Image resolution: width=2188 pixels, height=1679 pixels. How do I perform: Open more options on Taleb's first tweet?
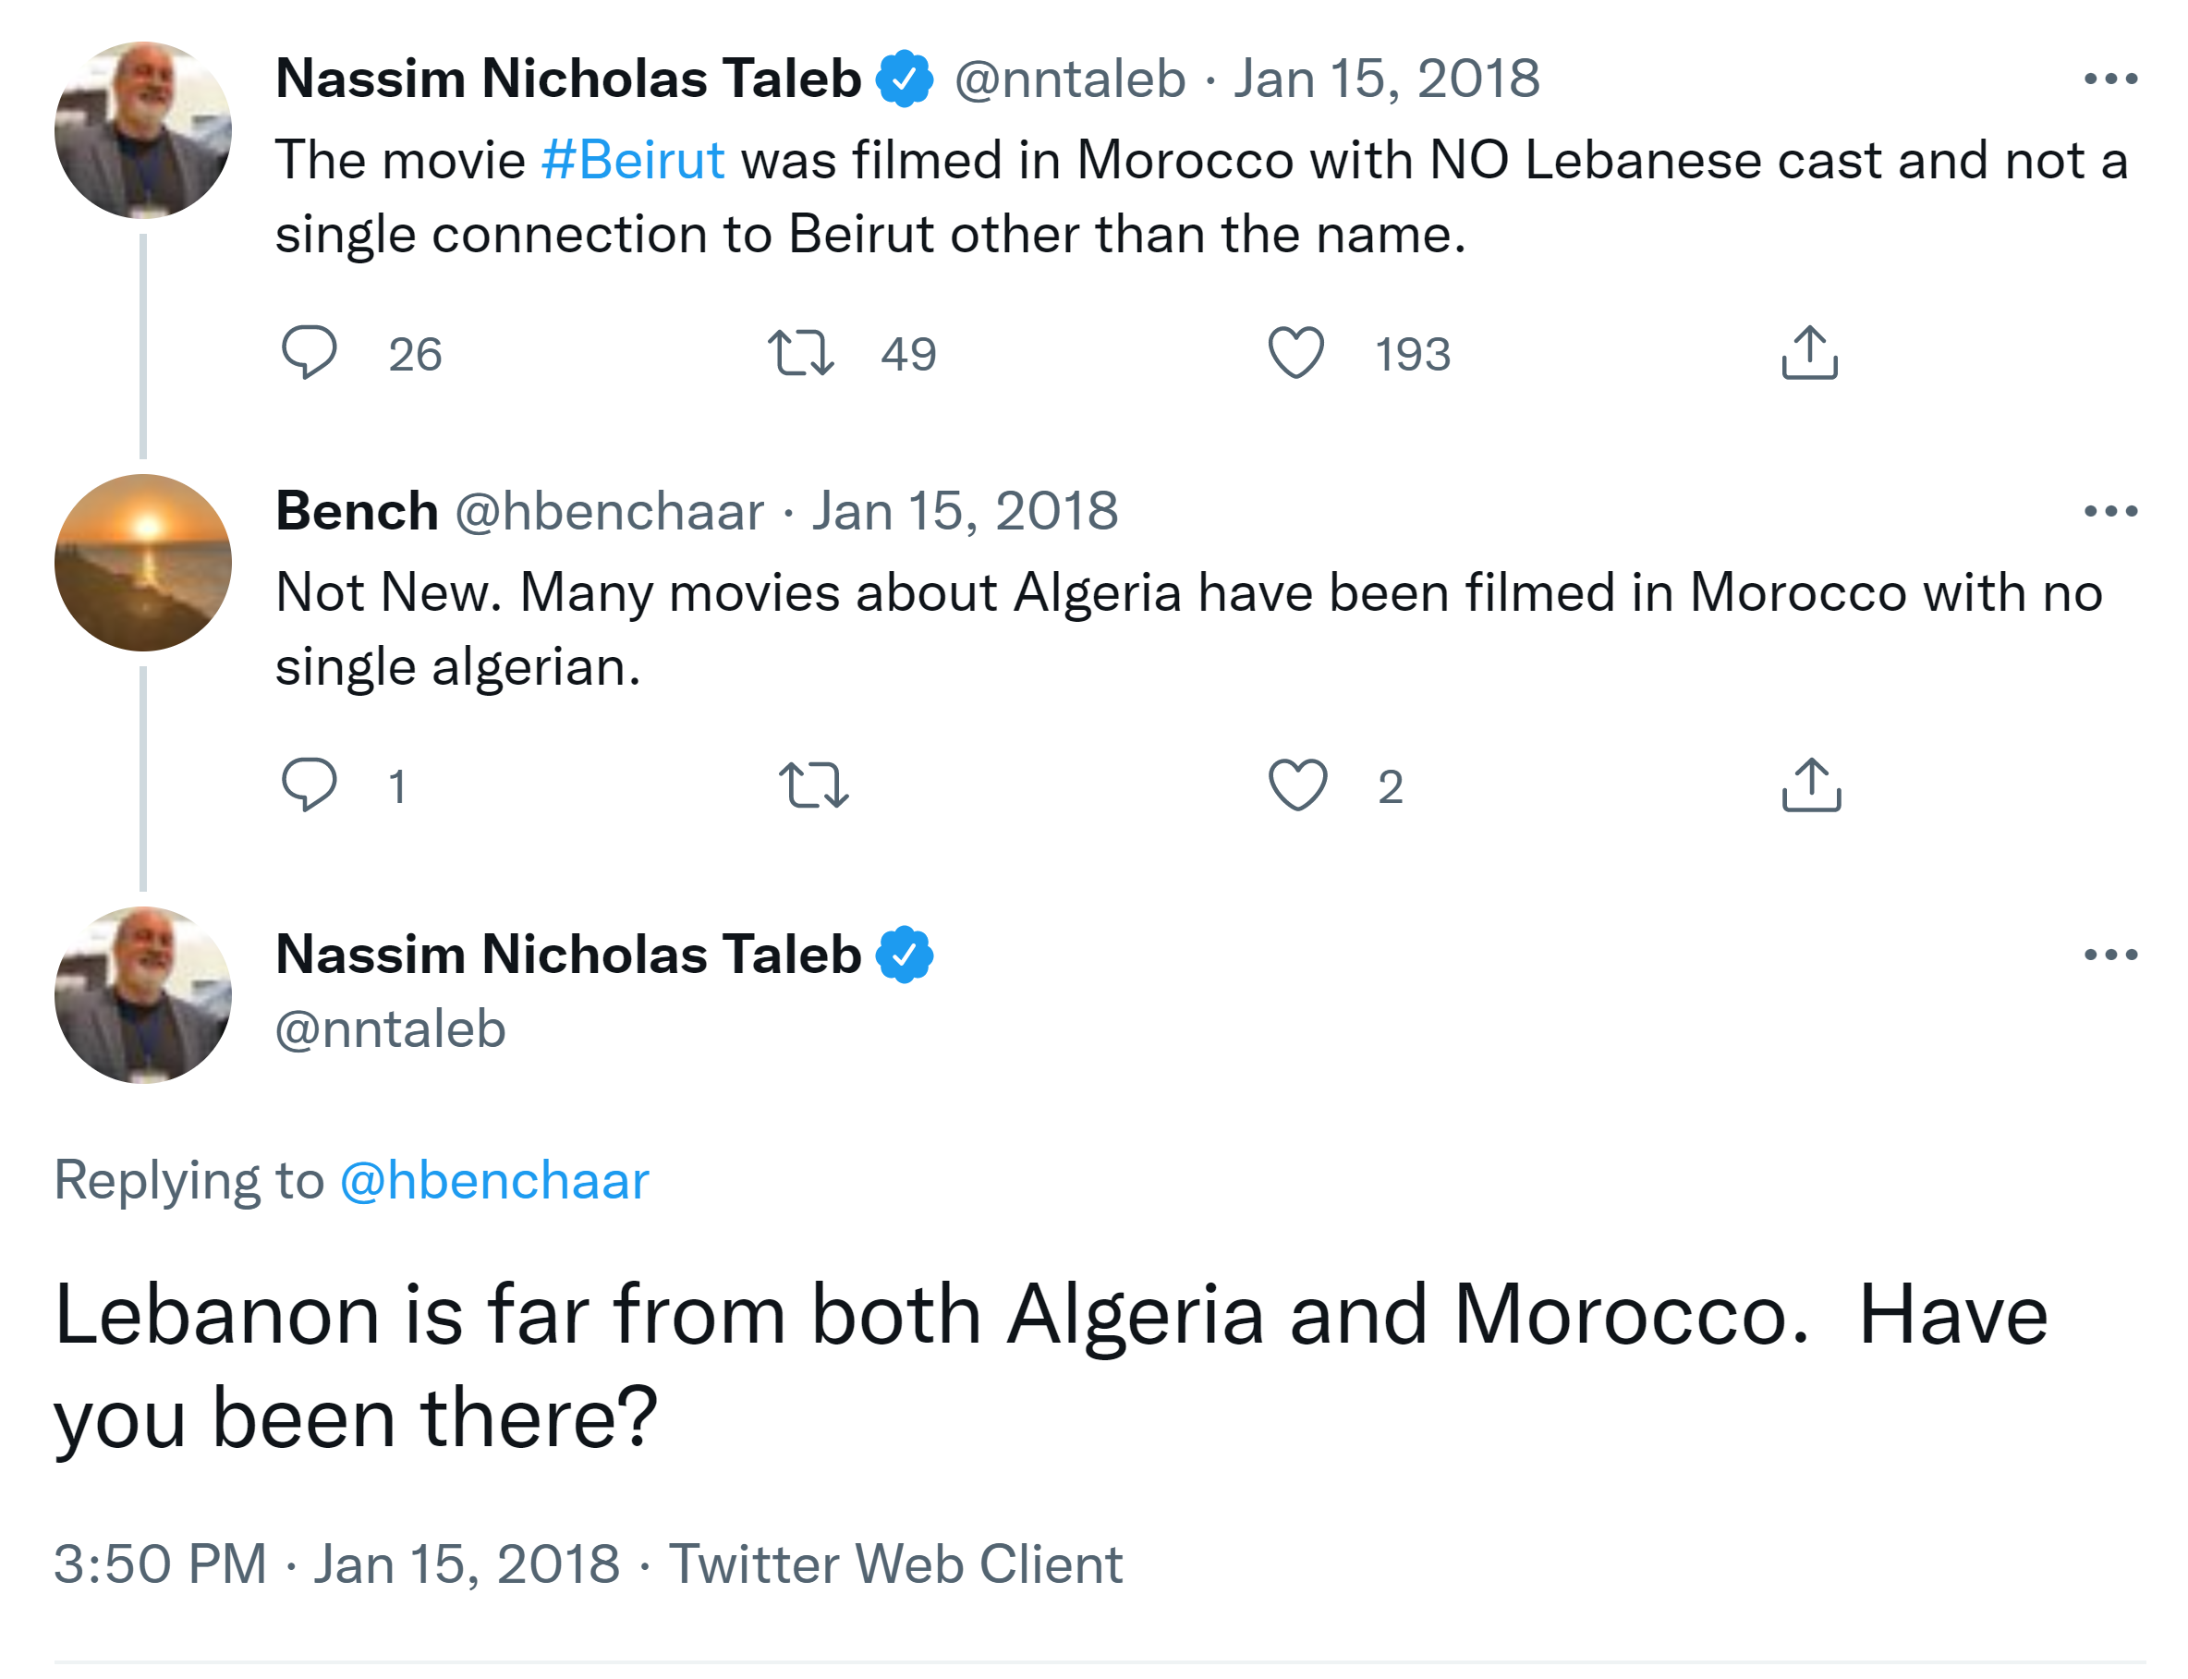2110,79
